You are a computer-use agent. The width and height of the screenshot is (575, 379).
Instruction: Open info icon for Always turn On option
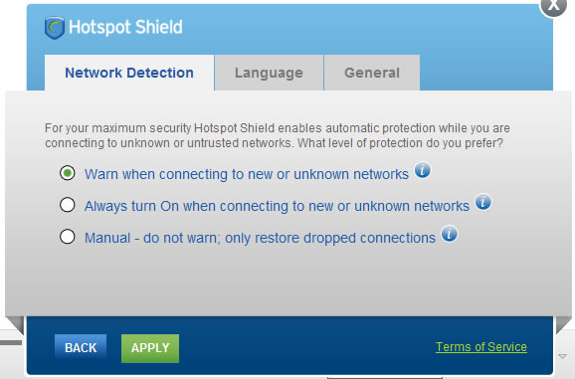(483, 202)
